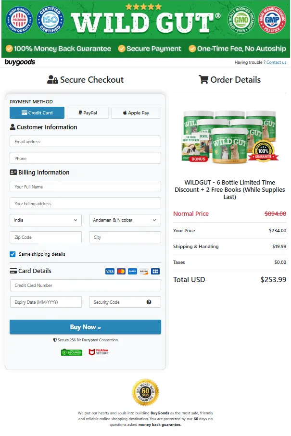This screenshot has height=436, width=291.
Task: Click the 60 Days Money Back seal
Action: tap(145, 393)
